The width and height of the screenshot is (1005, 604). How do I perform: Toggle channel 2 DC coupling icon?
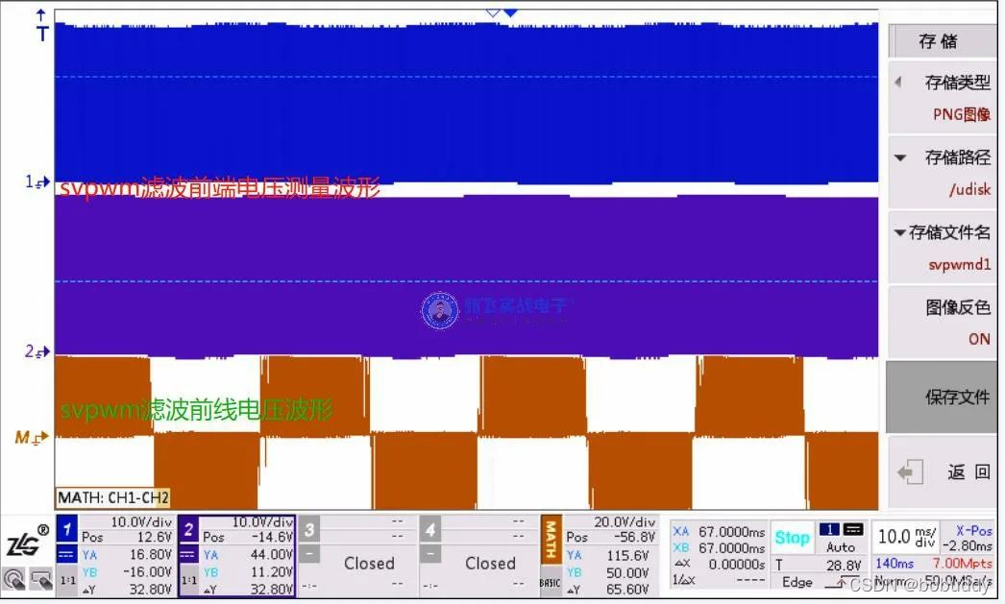(x=187, y=555)
